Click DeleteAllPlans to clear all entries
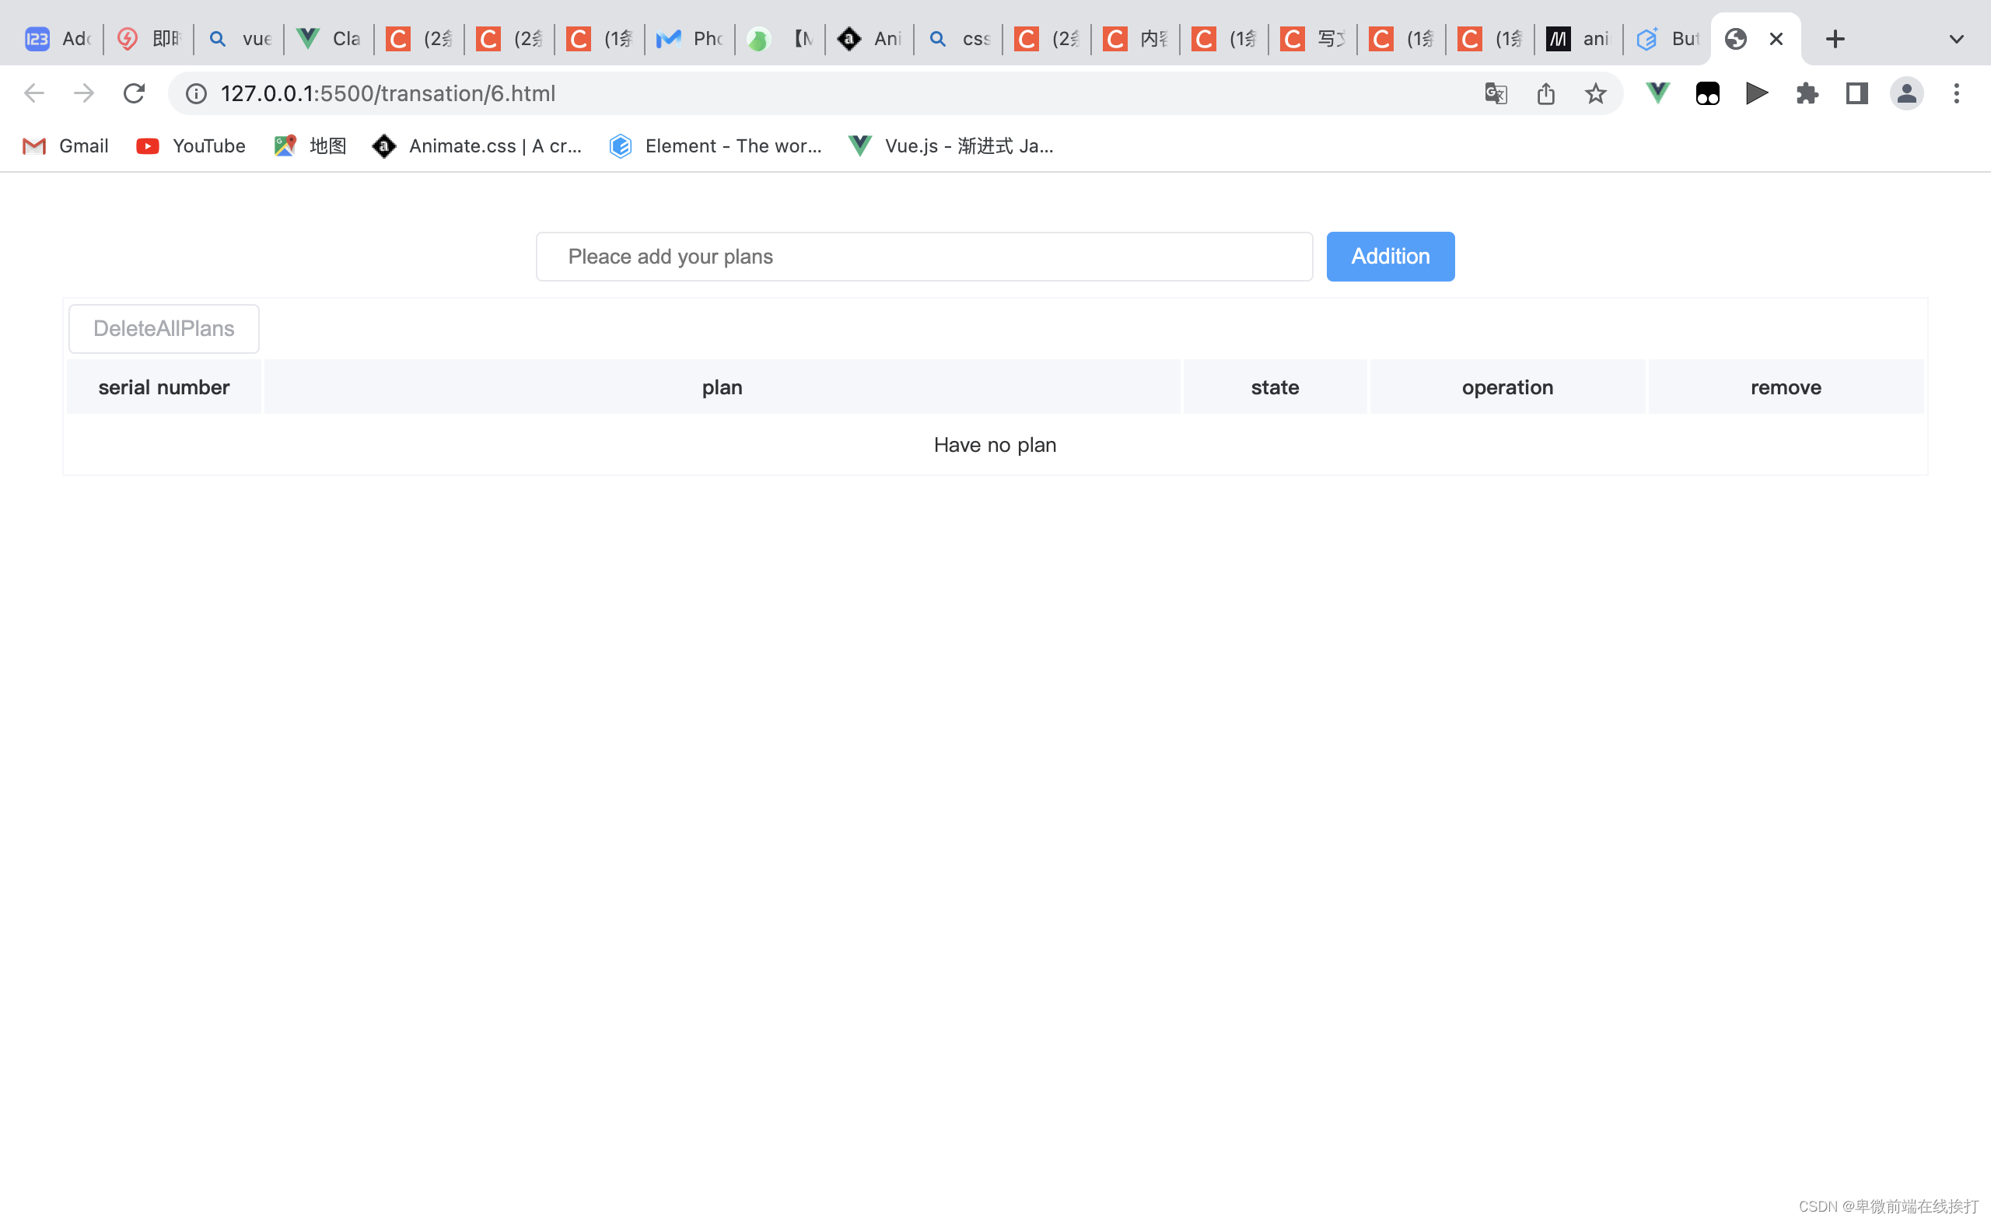The height and width of the screenshot is (1221, 1991). pyautogui.click(x=163, y=328)
